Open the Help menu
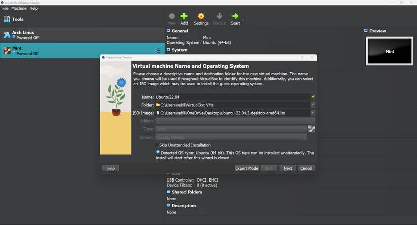Screen dimensions: 417x225 point(33,8)
